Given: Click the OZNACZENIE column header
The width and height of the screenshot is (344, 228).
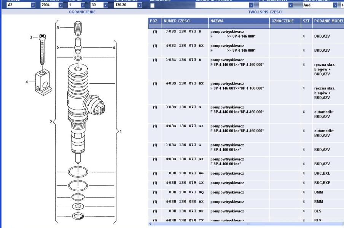Looking at the screenshot, I should (x=285, y=21).
